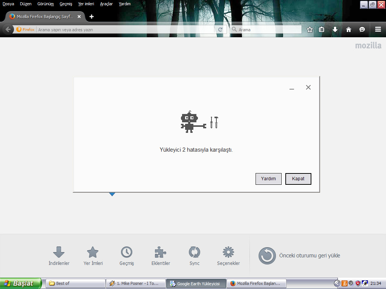Open Seçenekler options shortcut

[228, 256]
